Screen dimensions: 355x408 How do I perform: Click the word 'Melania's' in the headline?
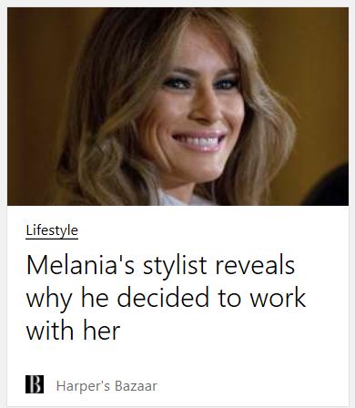(80, 265)
